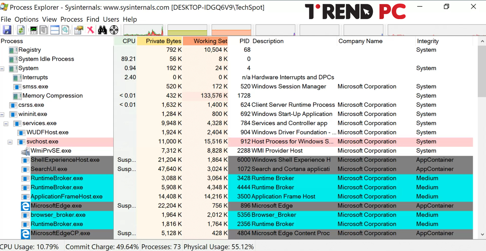The height and width of the screenshot is (251, 486).
Task: Sort by the Working Set column header
Action: (x=205, y=41)
